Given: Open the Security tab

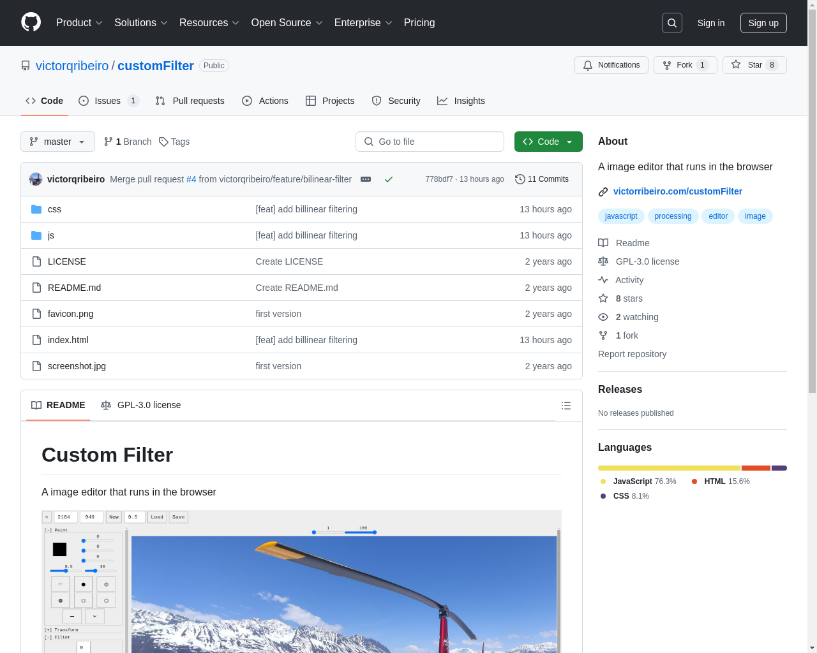Looking at the screenshot, I should click(396, 101).
